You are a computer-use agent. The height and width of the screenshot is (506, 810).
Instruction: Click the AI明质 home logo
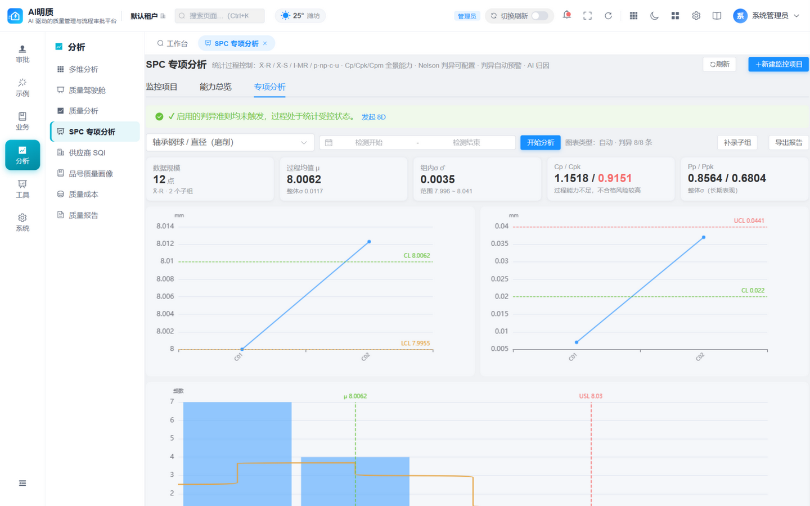click(x=15, y=16)
